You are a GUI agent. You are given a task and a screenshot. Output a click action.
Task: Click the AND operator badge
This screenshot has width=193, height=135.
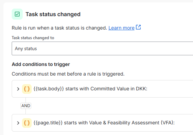point(26,106)
